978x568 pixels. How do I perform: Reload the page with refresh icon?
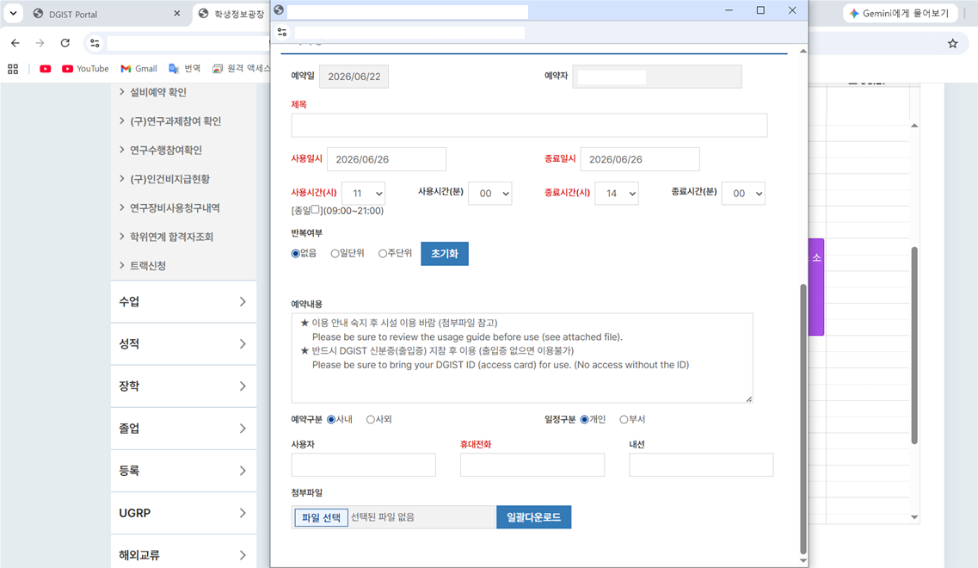pos(65,43)
